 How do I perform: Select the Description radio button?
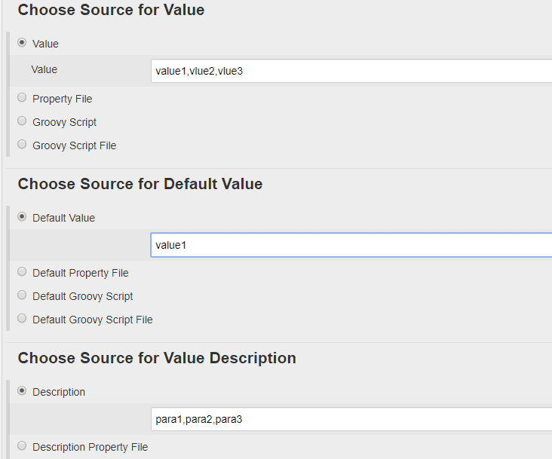coord(22,391)
